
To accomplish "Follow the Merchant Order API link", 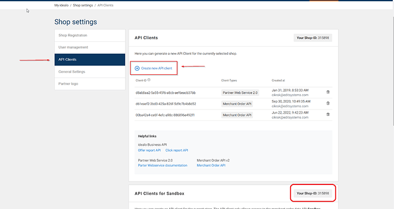I will click(211, 165).
